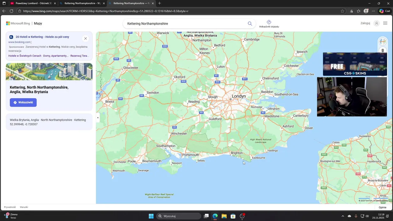
Task: Open the map style layer selector
Action: pos(383,42)
